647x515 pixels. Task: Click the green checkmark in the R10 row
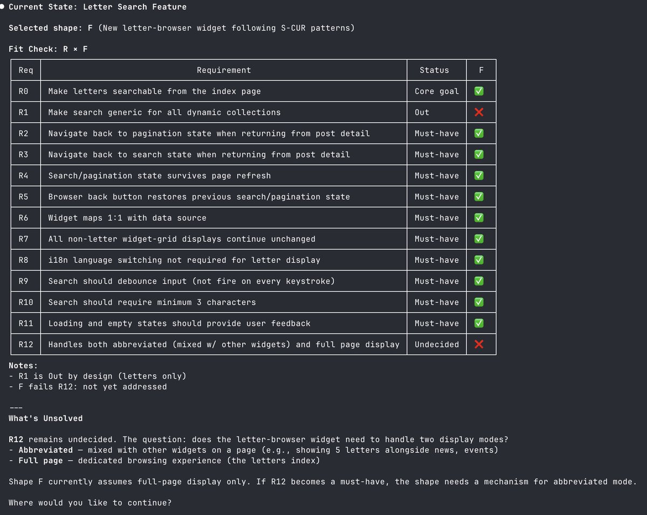tap(478, 302)
